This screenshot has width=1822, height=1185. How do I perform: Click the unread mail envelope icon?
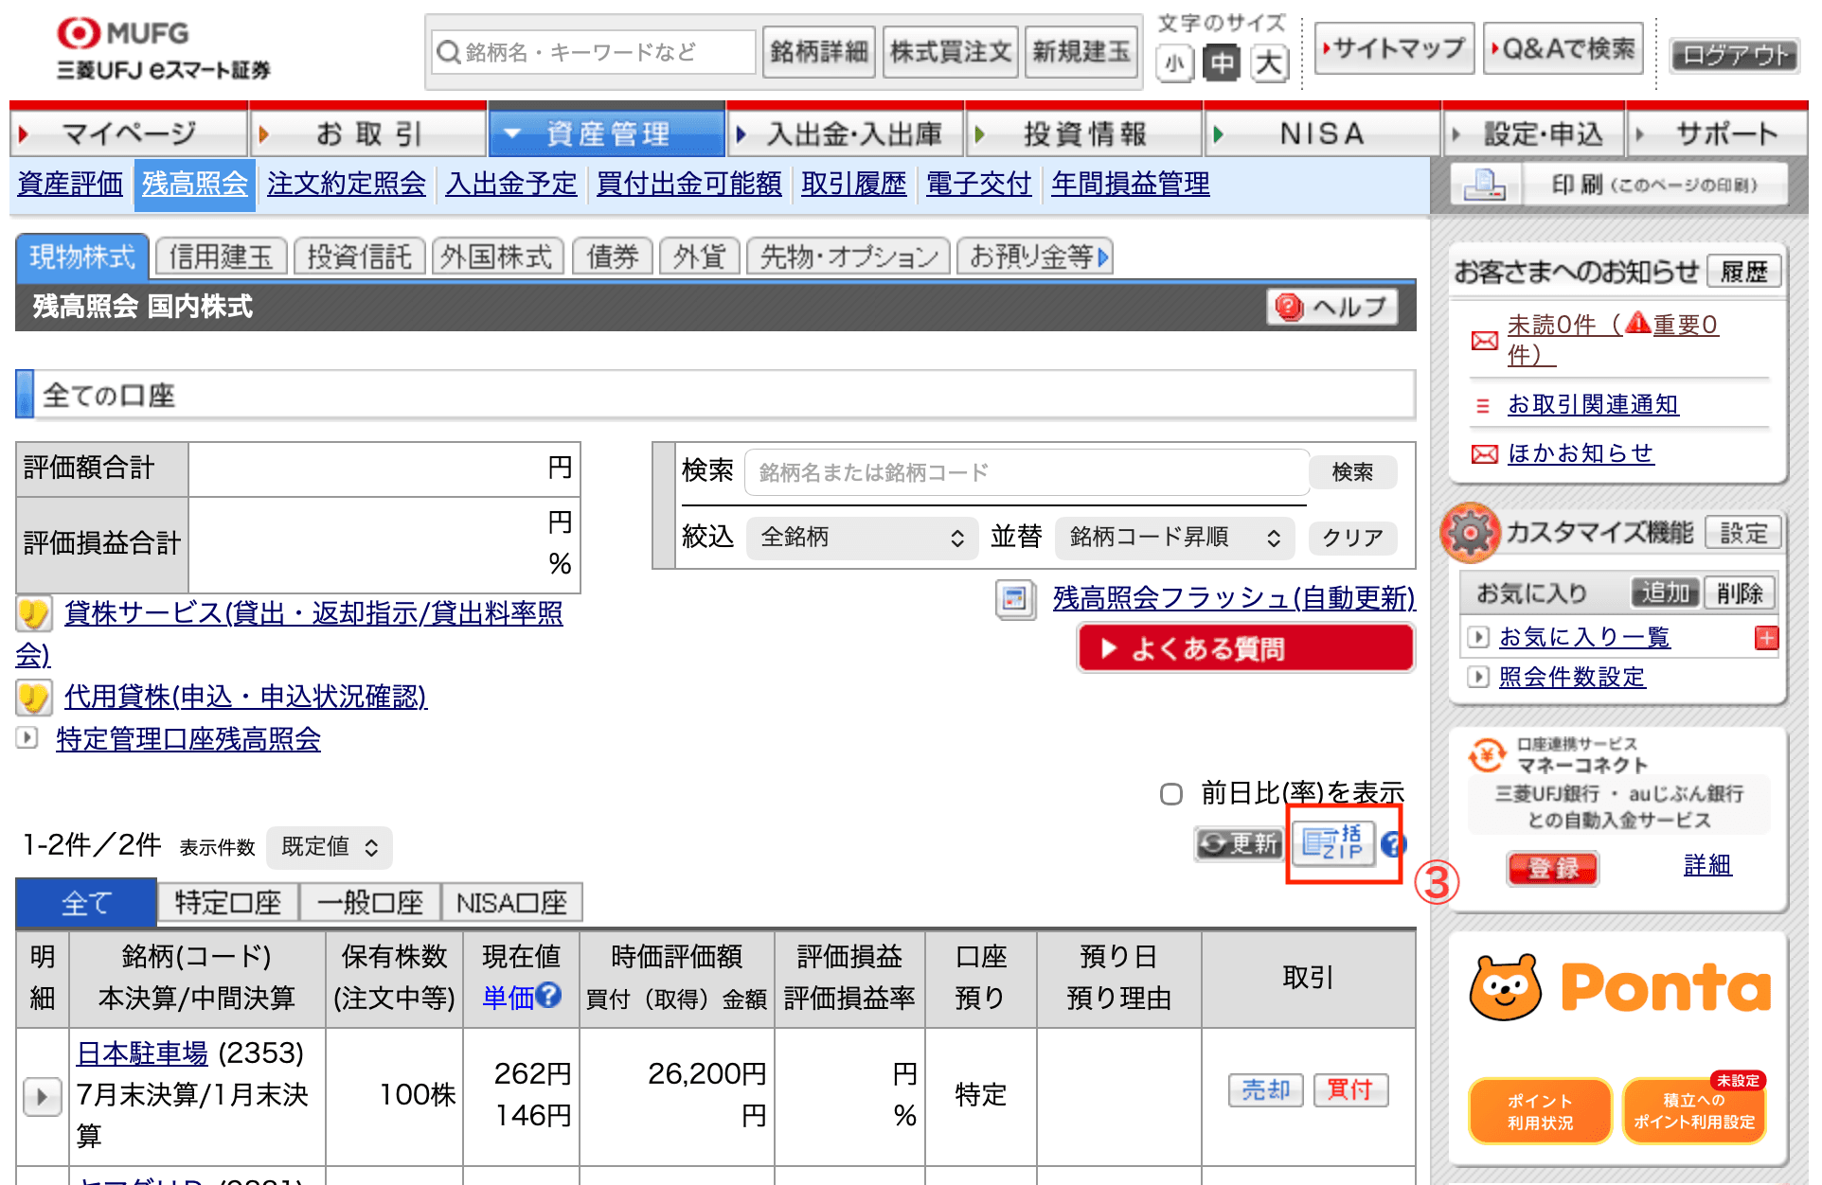pyautogui.click(x=1484, y=341)
